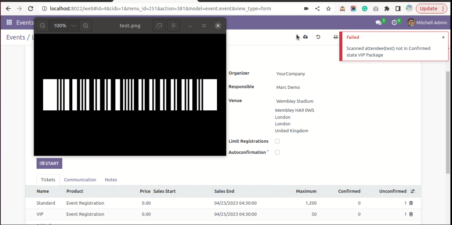
Task: Open the zoom level dropdown in image viewer
Action: [x=74, y=26]
